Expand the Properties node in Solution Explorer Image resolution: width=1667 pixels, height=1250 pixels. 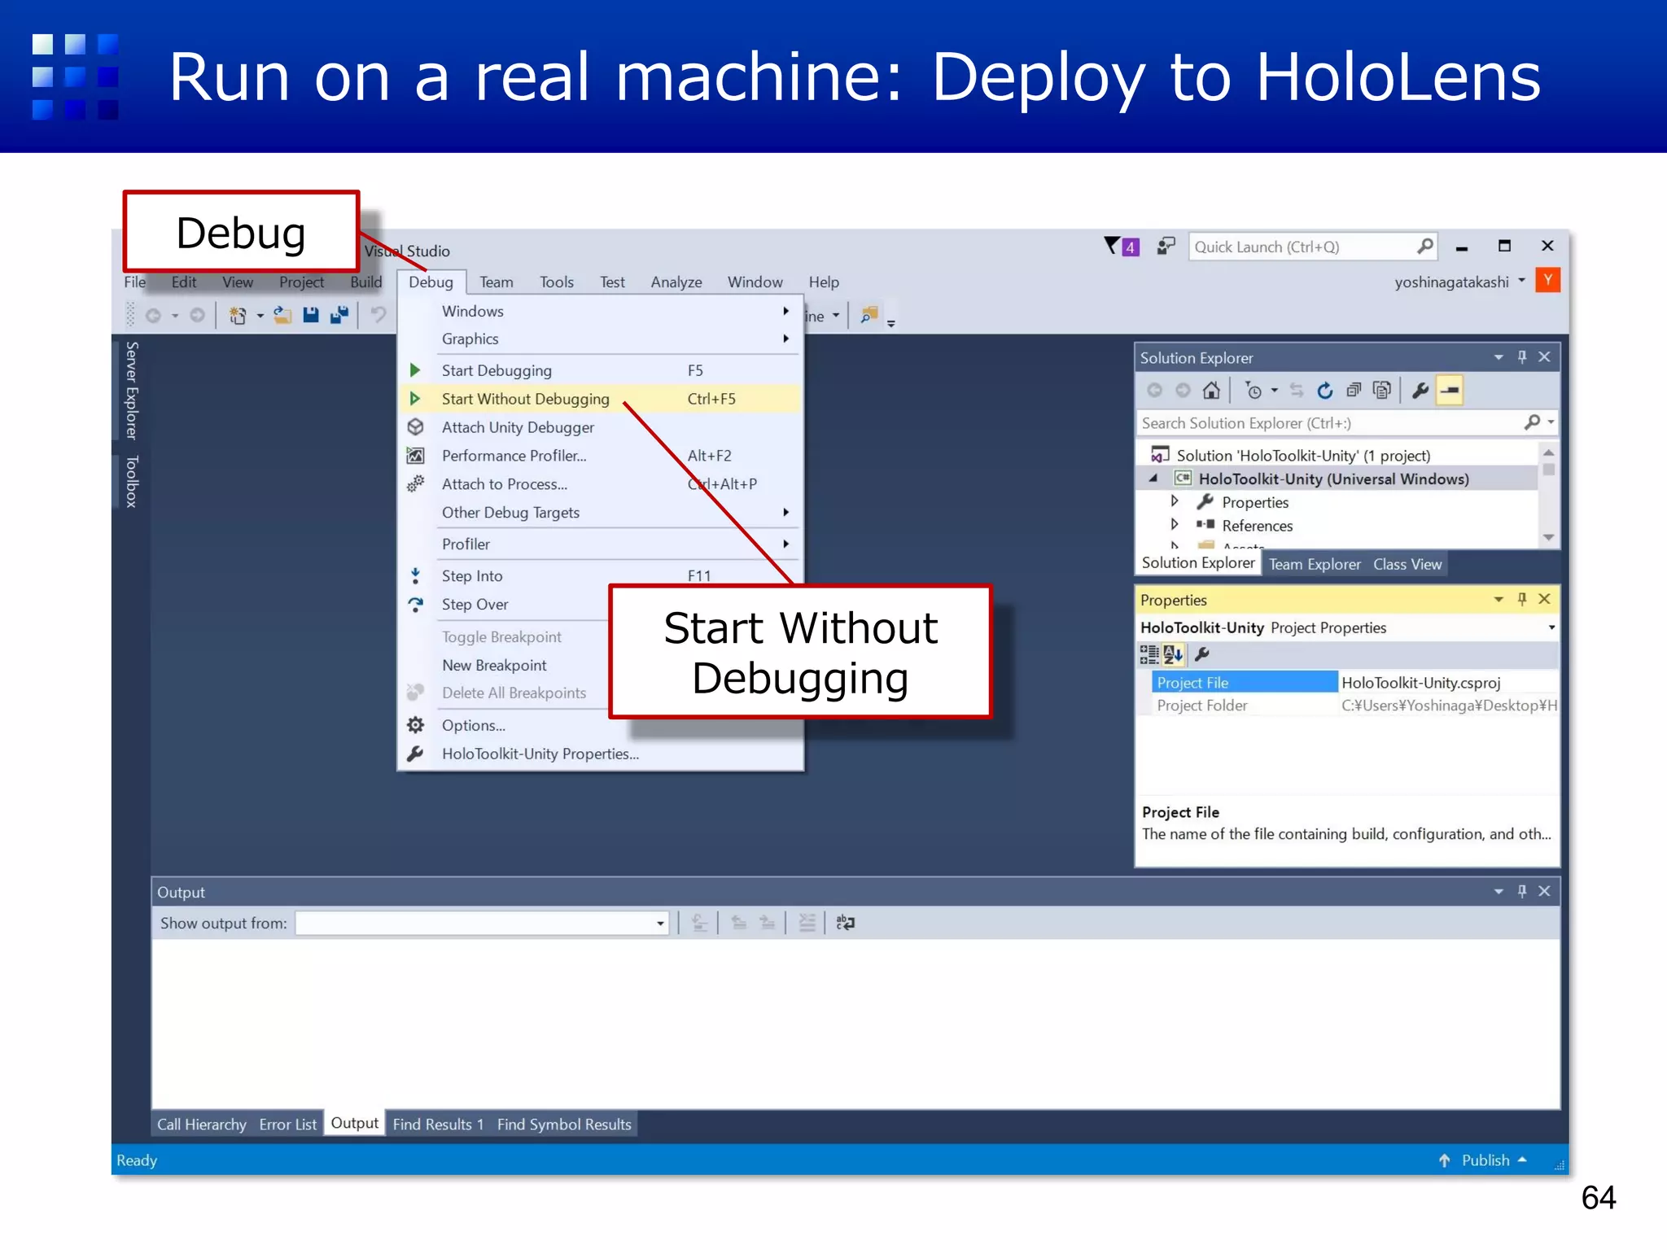1174,501
